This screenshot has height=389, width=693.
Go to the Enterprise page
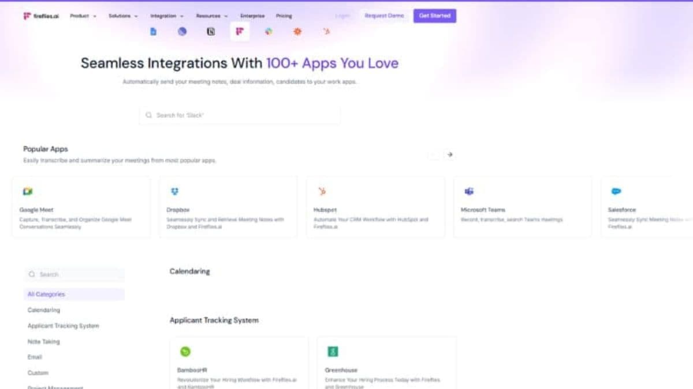pos(252,16)
